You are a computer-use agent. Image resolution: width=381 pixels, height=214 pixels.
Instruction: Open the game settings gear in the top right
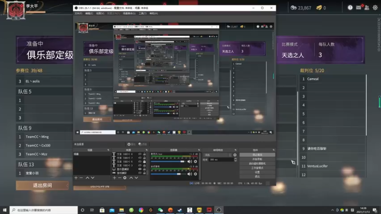point(375,8)
